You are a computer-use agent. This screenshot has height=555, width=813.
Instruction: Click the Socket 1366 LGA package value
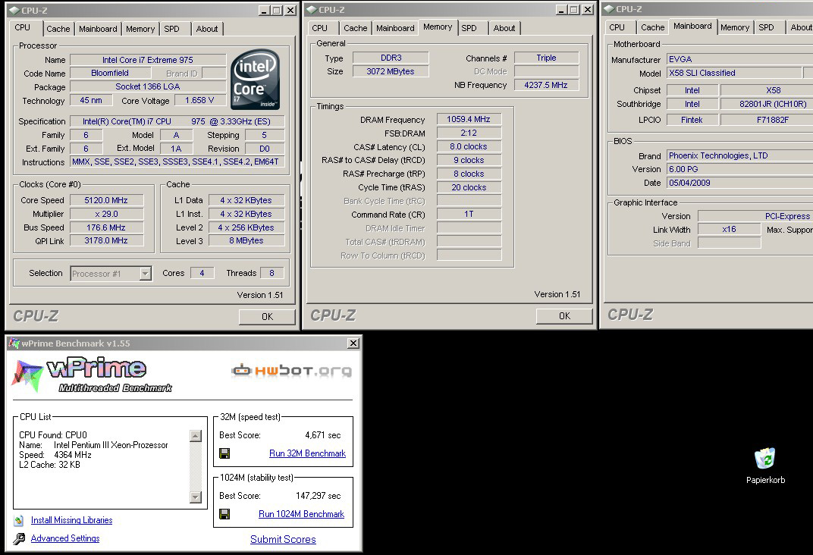(148, 86)
